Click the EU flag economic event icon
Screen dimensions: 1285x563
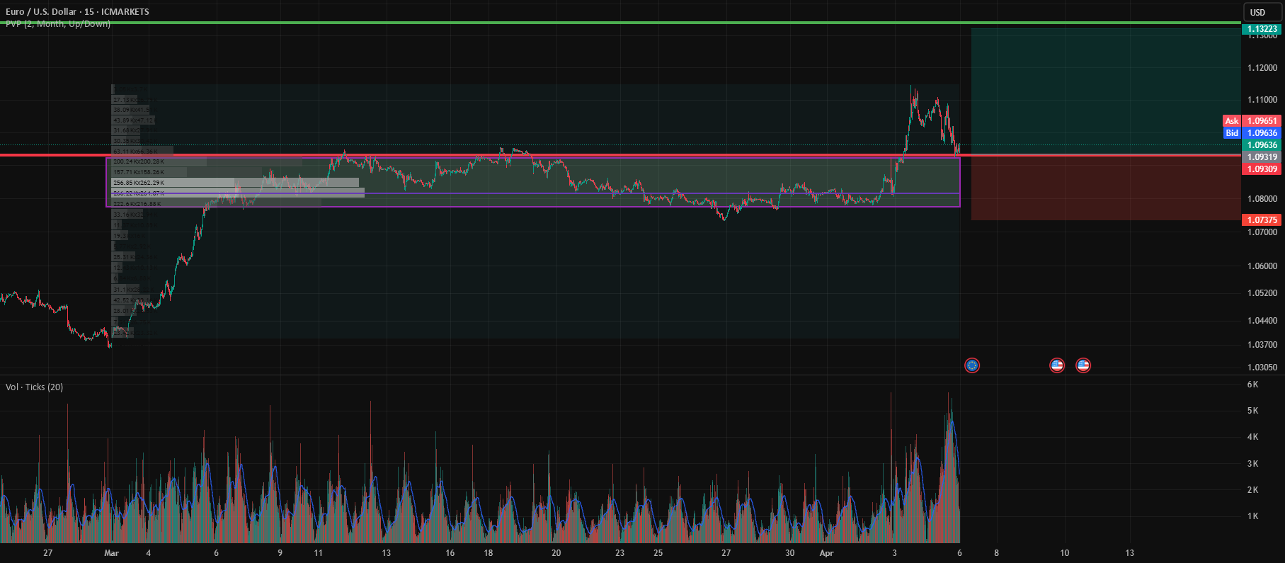[972, 365]
